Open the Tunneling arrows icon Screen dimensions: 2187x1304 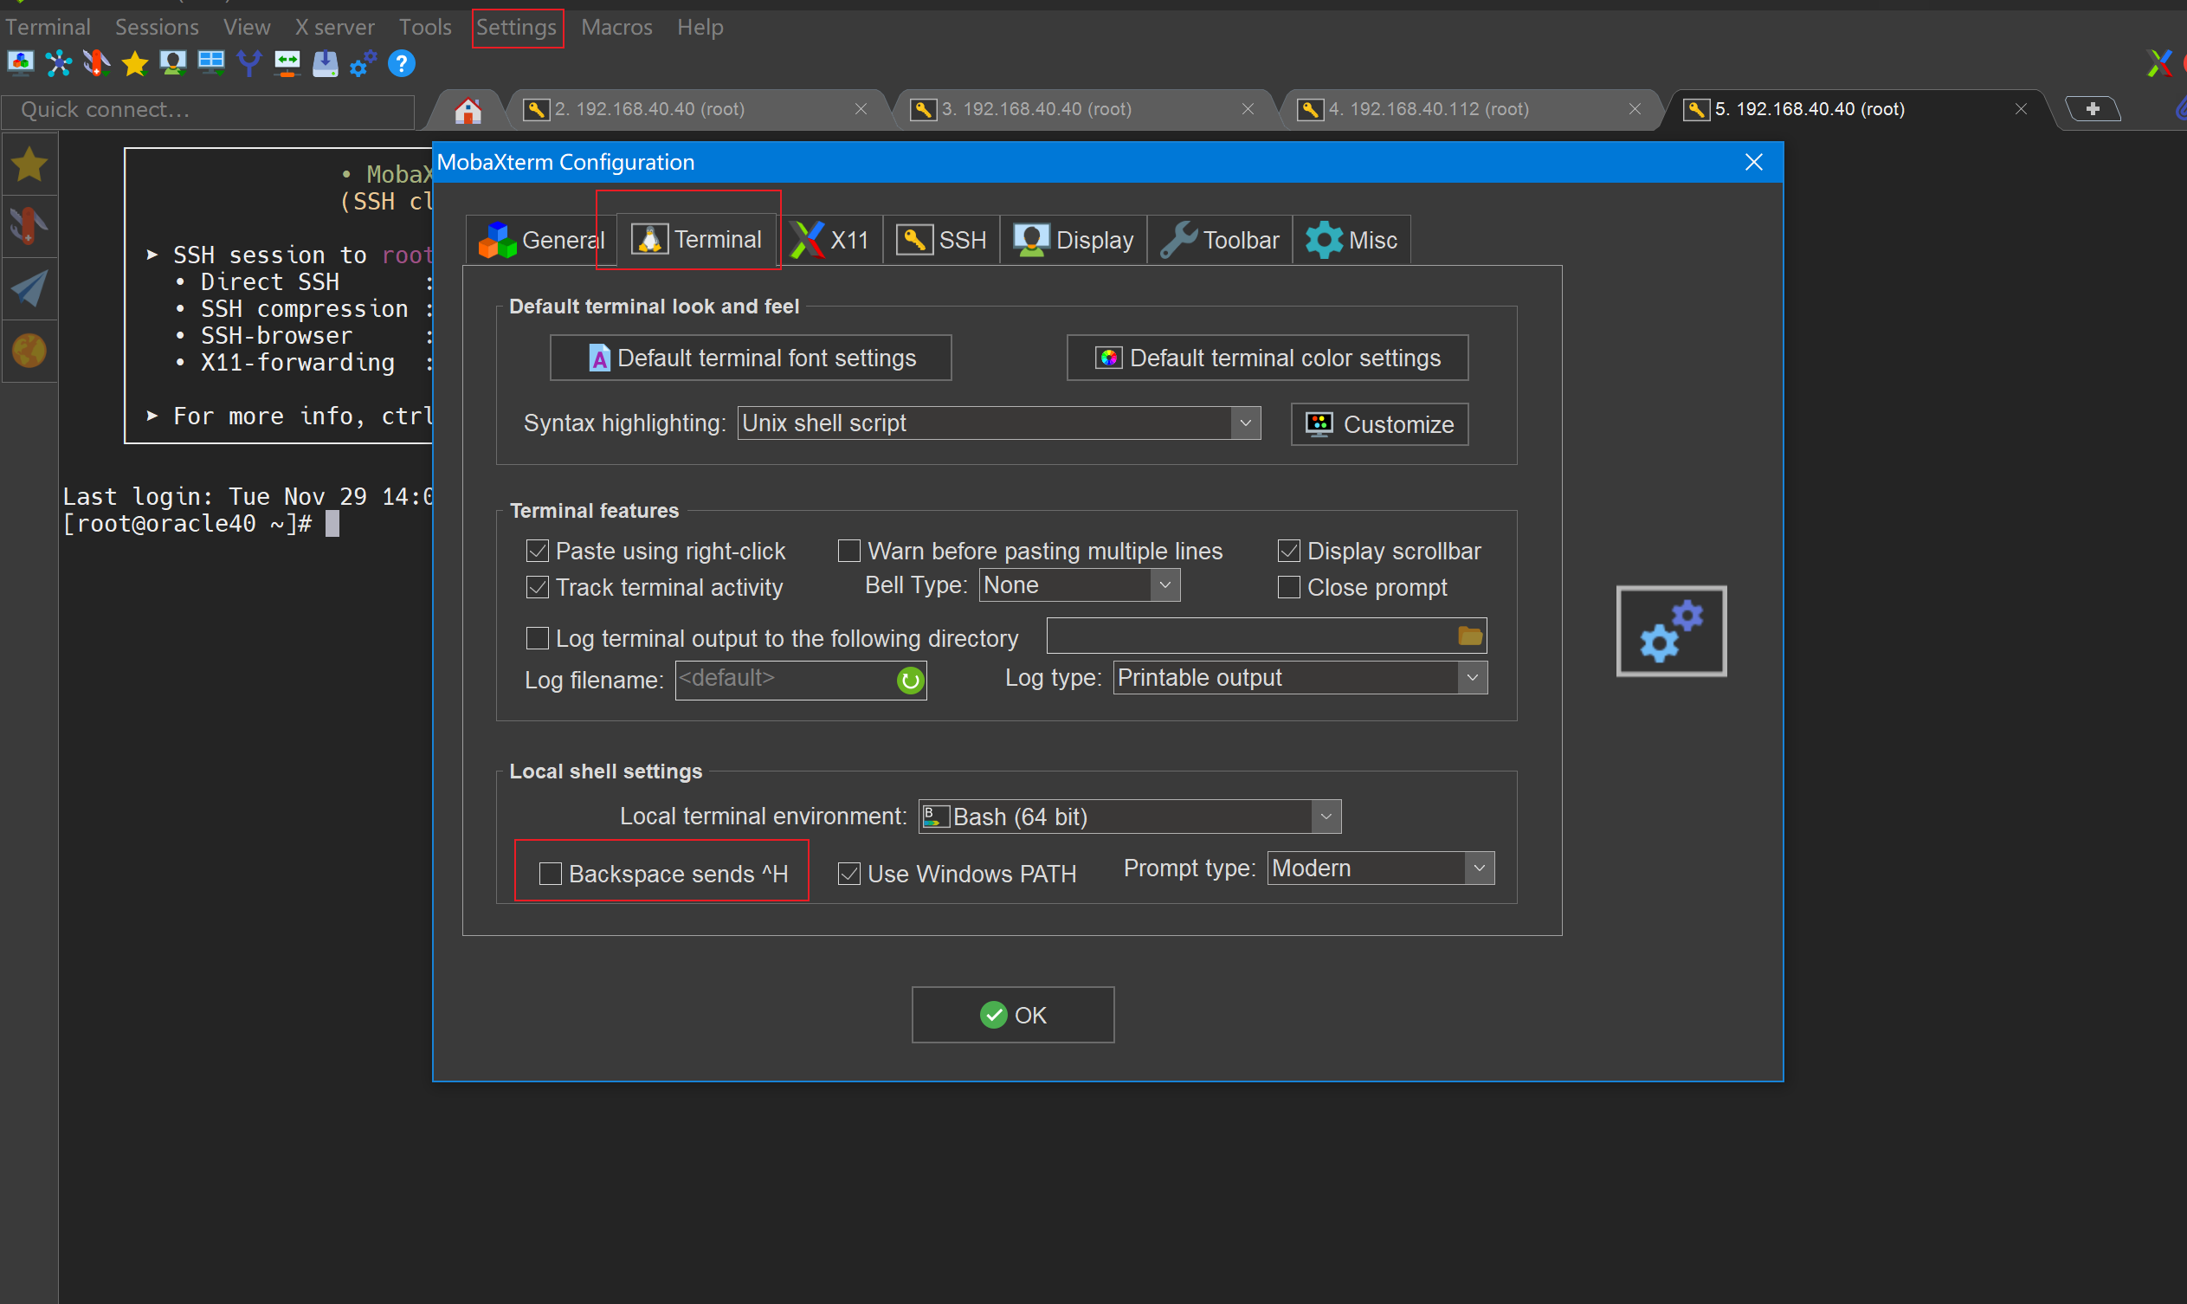(287, 63)
